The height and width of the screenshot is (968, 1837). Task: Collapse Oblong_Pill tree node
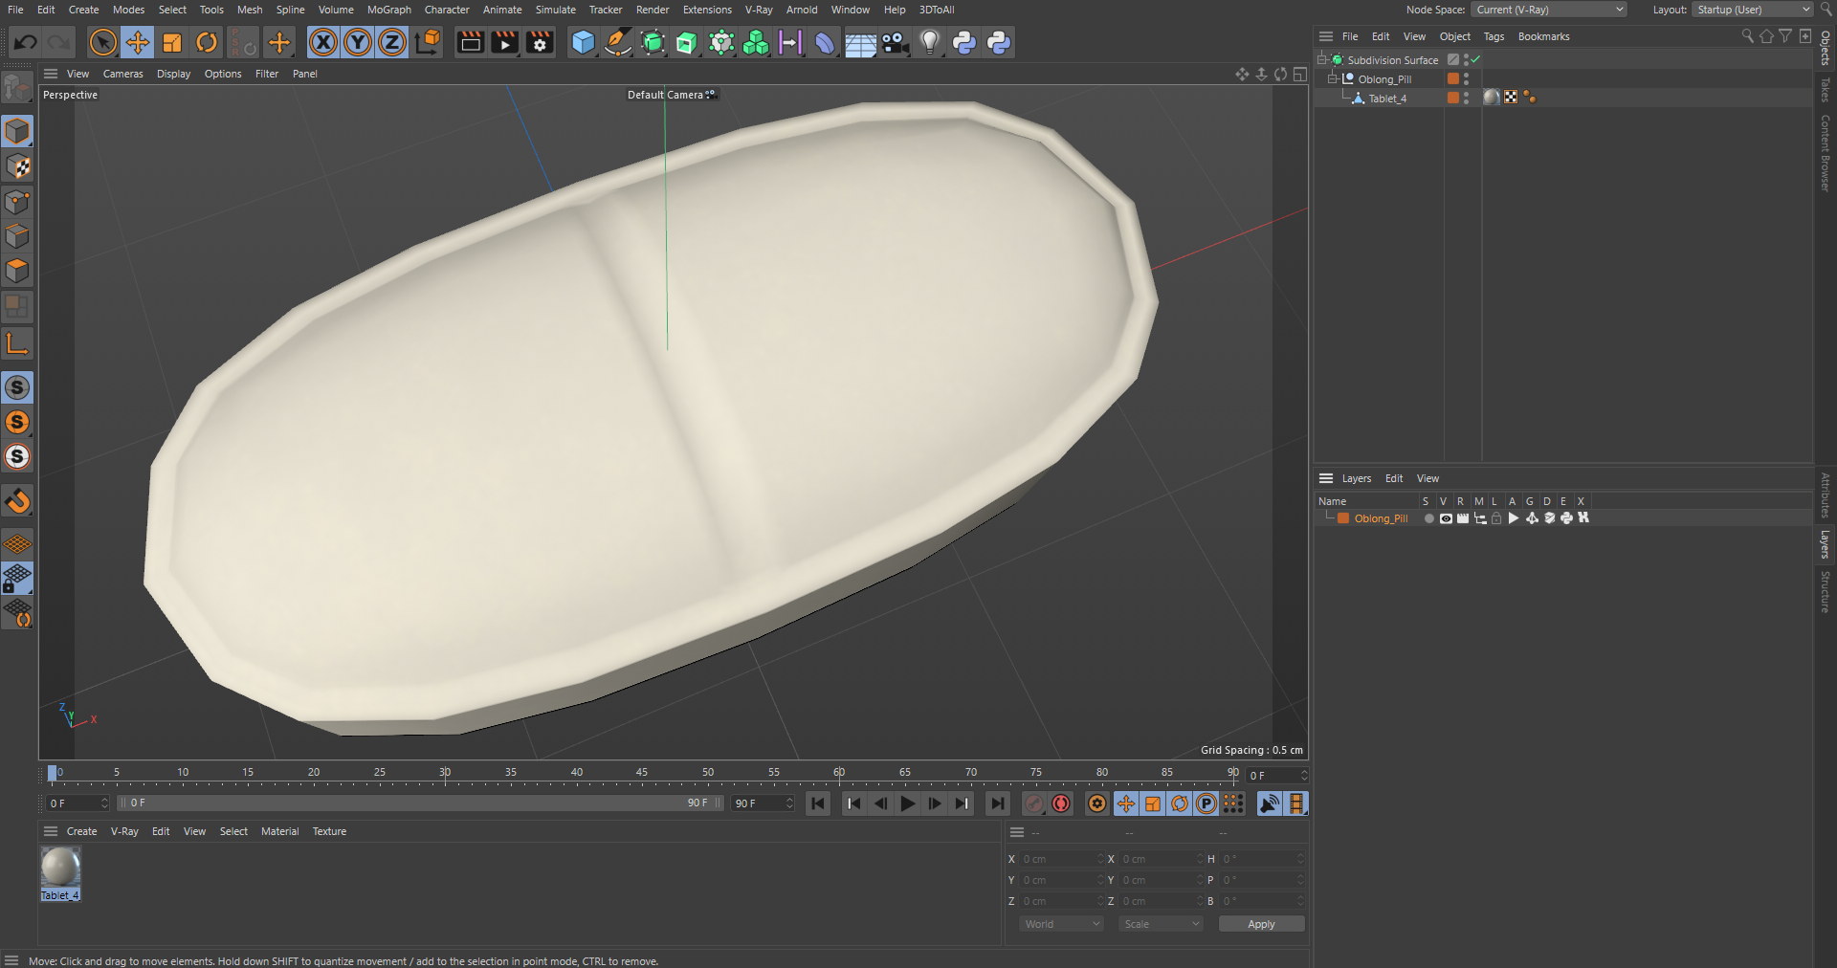(1332, 78)
